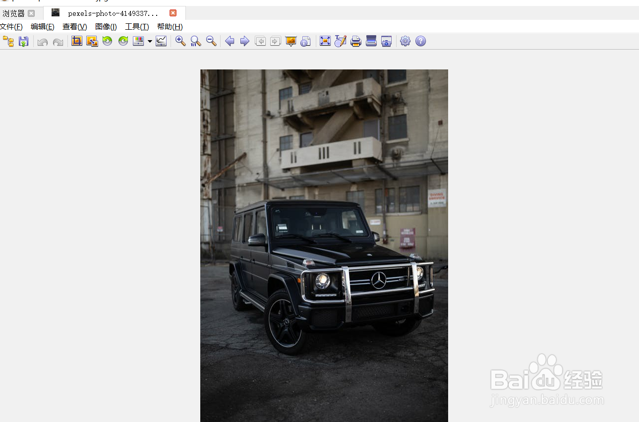Expand the color adjust dropdown arrow
This screenshot has width=639, height=422.
tap(150, 42)
